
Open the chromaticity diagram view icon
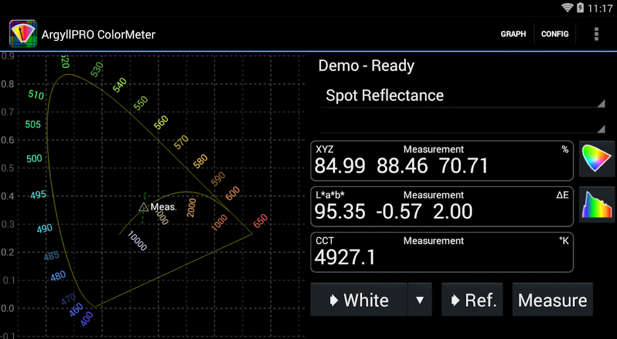pyautogui.click(x=597, y=159)
